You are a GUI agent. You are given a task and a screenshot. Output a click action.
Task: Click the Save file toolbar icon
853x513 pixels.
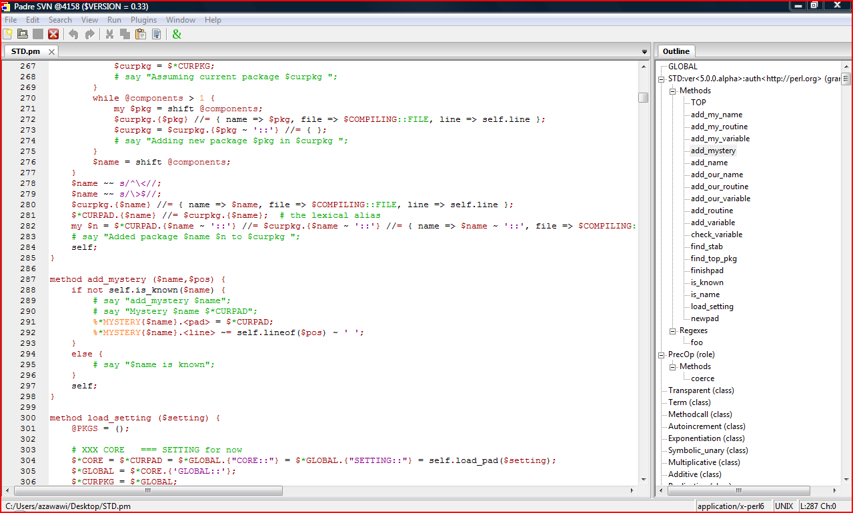38,34
